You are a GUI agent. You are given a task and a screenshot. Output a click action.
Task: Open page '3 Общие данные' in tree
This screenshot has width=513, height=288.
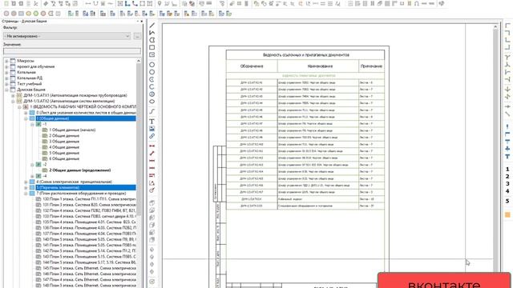click(x=64, y=142)
